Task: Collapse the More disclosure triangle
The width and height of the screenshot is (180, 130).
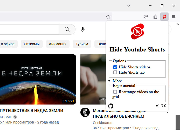Action: click(x=109, y=81)
